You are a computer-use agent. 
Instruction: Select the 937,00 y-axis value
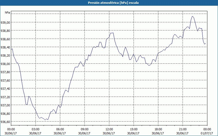(x=5, y=105)
